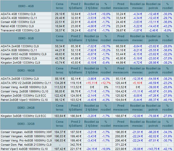174x151 pixels.
Task: Click the red +12,7% difference cell
Action: 106,83
